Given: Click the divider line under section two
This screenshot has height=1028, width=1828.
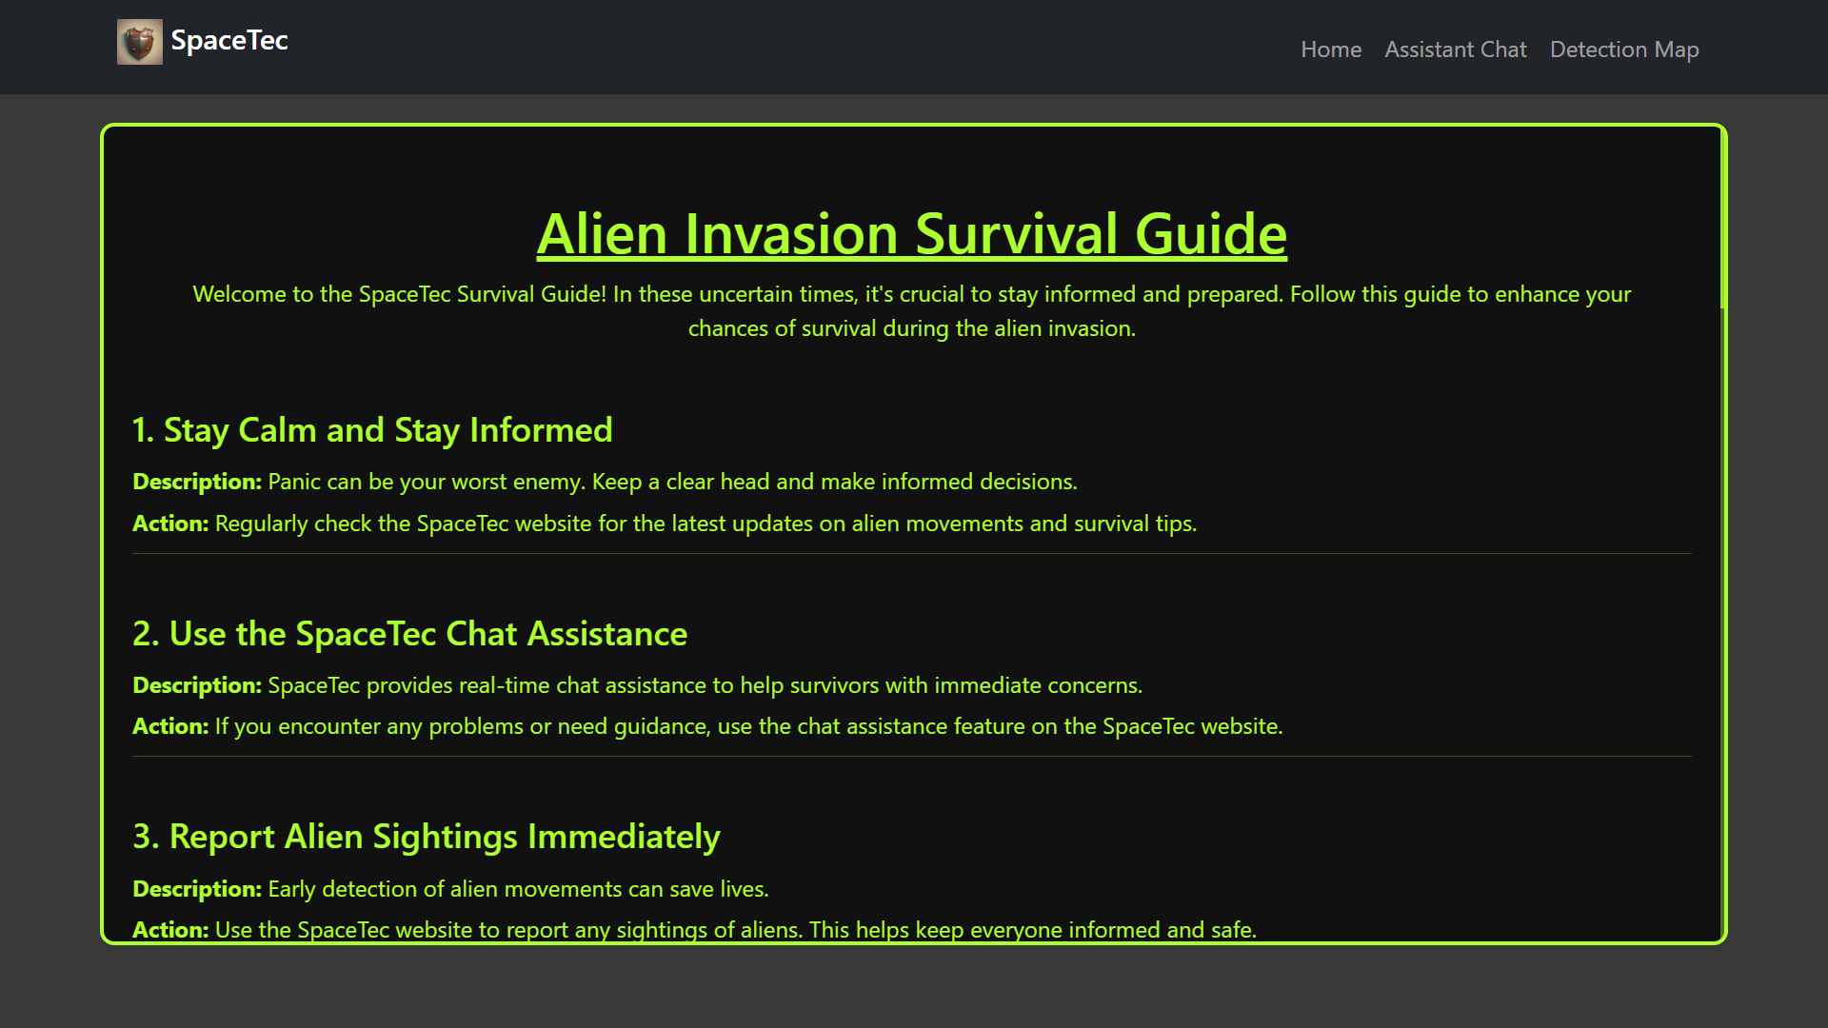Looking at the screenshot, I should coord(911,756).
